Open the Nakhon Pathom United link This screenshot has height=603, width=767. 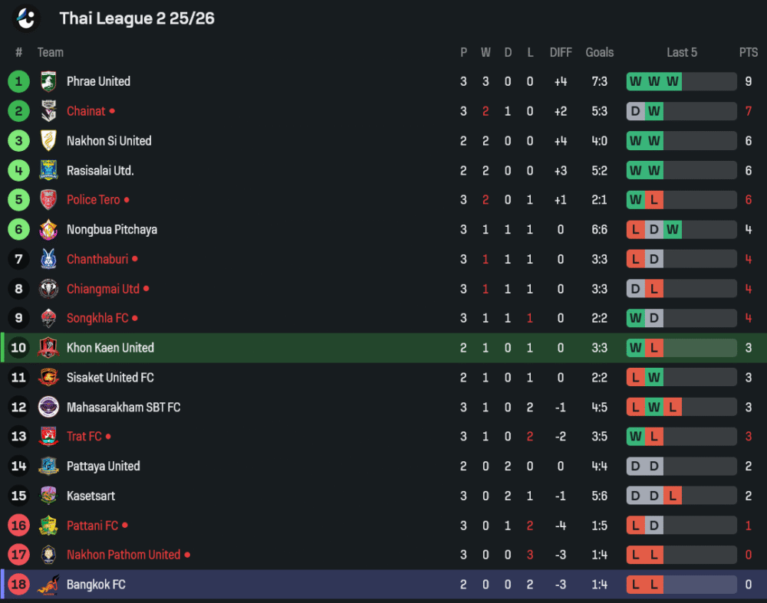(123, 555)
